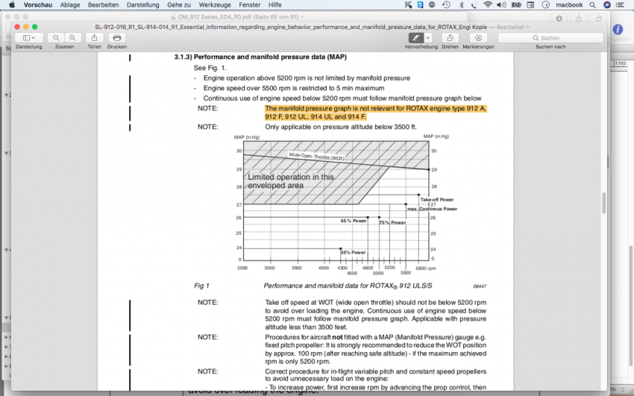This screenshot has width=634, height=396.
Task: Click share icon in the background window toolbar
Action: click(x=579, y=19)
